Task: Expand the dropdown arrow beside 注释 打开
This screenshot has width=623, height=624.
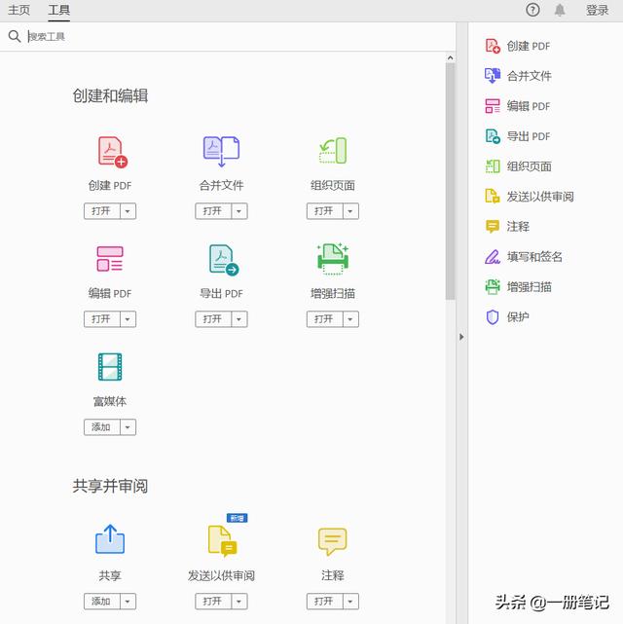Action: [x=350, y=602]
